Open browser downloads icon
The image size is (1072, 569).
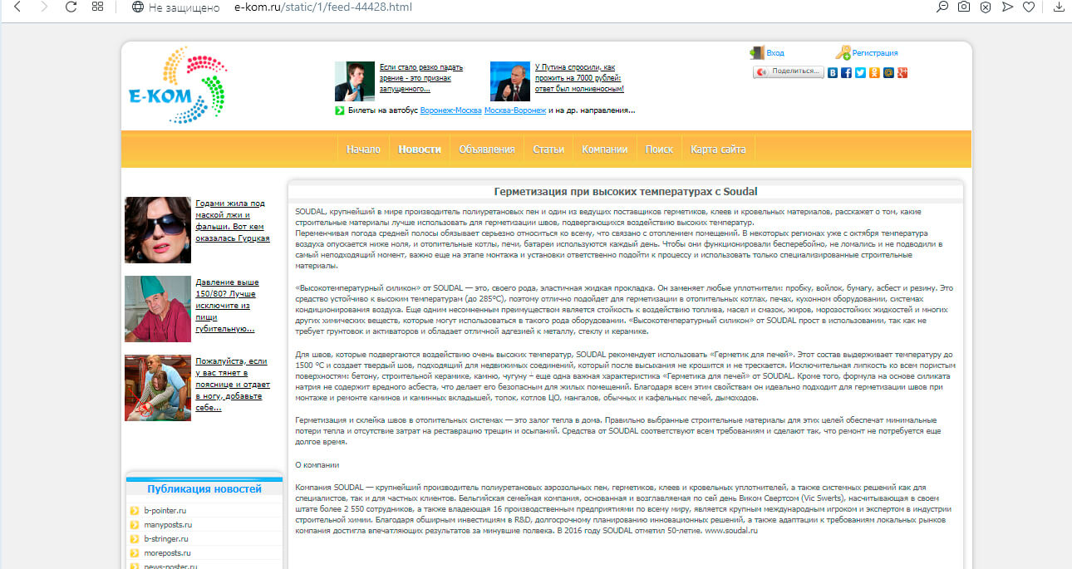pyautogui.click(x=1059, y=7)
